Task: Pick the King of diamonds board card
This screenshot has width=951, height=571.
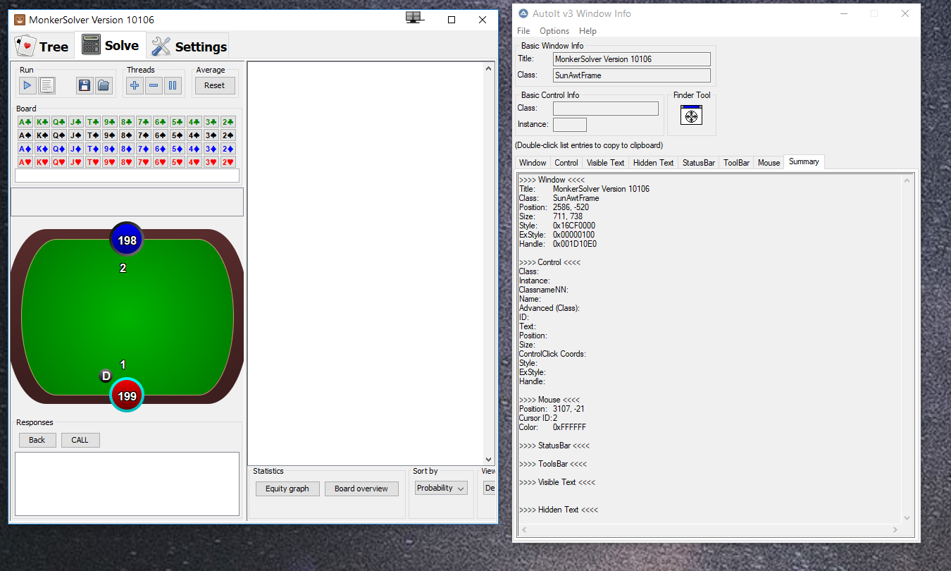Action: point(42,149)
